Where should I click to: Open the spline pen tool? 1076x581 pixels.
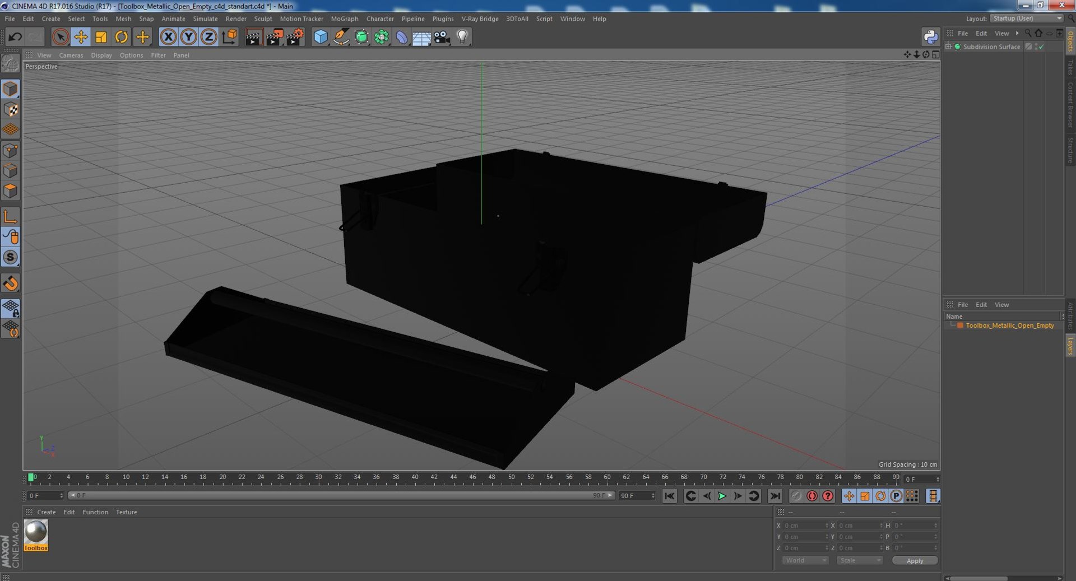click(x=341, y=37)
